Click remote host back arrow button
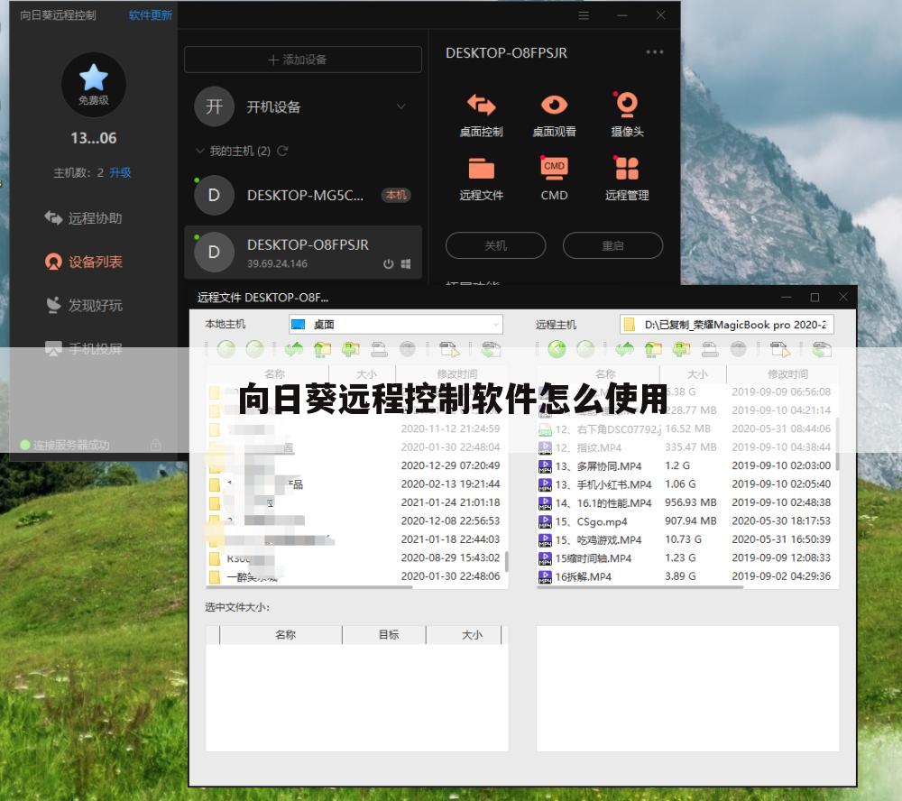Viewport: 902px width, 801px height. click(x=557, y=349)
